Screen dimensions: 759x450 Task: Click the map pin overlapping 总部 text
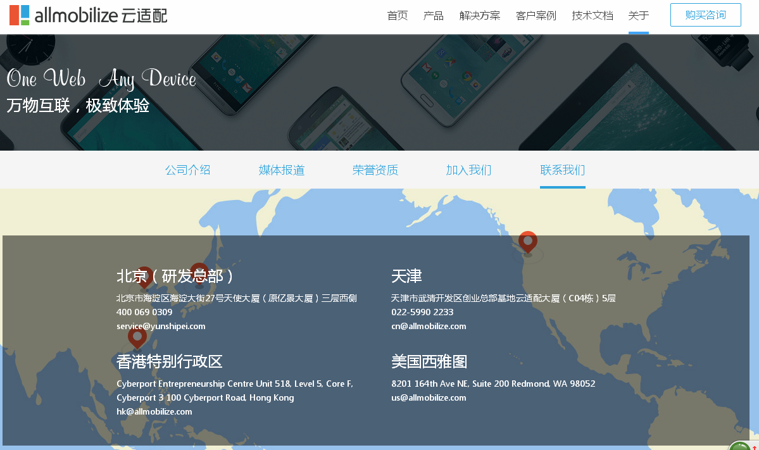(199, 273)
